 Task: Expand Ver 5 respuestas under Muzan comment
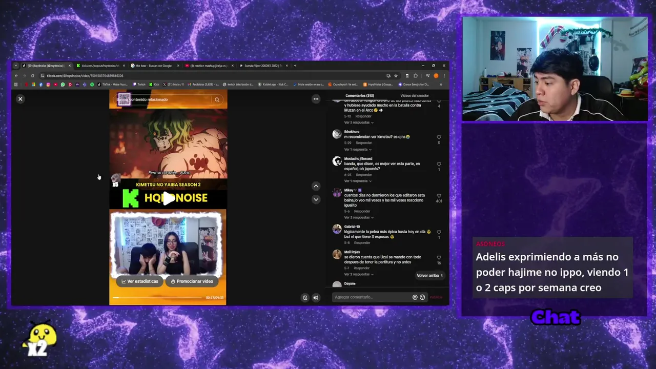359,122
